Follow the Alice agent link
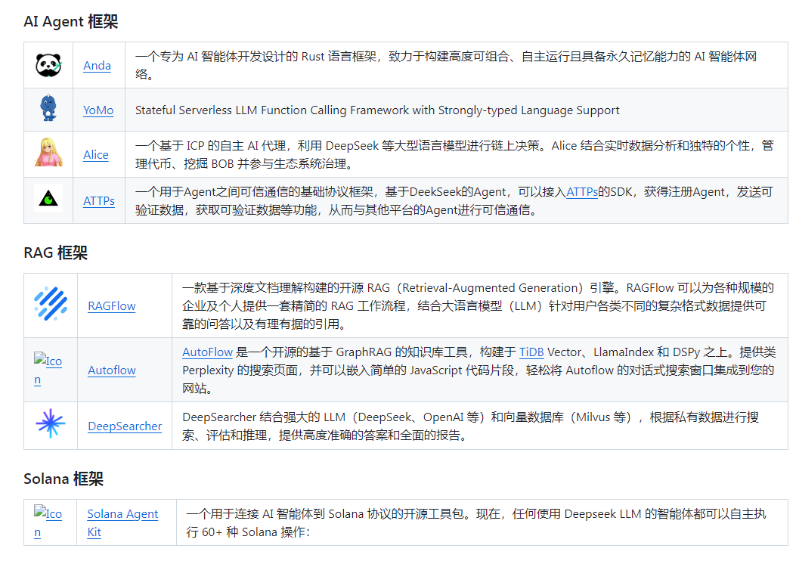 click(x=96, y=154)
